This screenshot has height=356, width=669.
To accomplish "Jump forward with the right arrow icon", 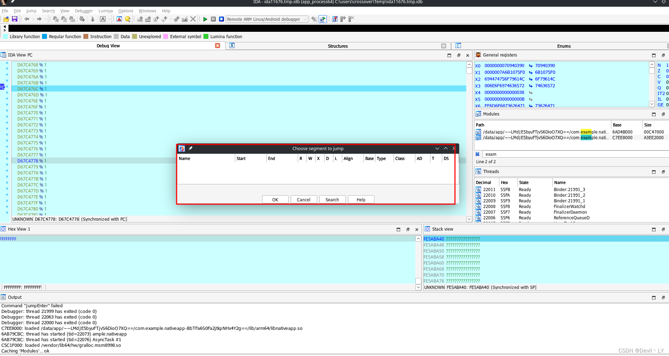I will click(39, 19).
